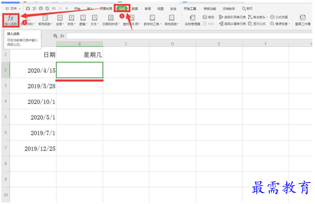Expand the quick access toolbar customize arrow

pos(67,8)
